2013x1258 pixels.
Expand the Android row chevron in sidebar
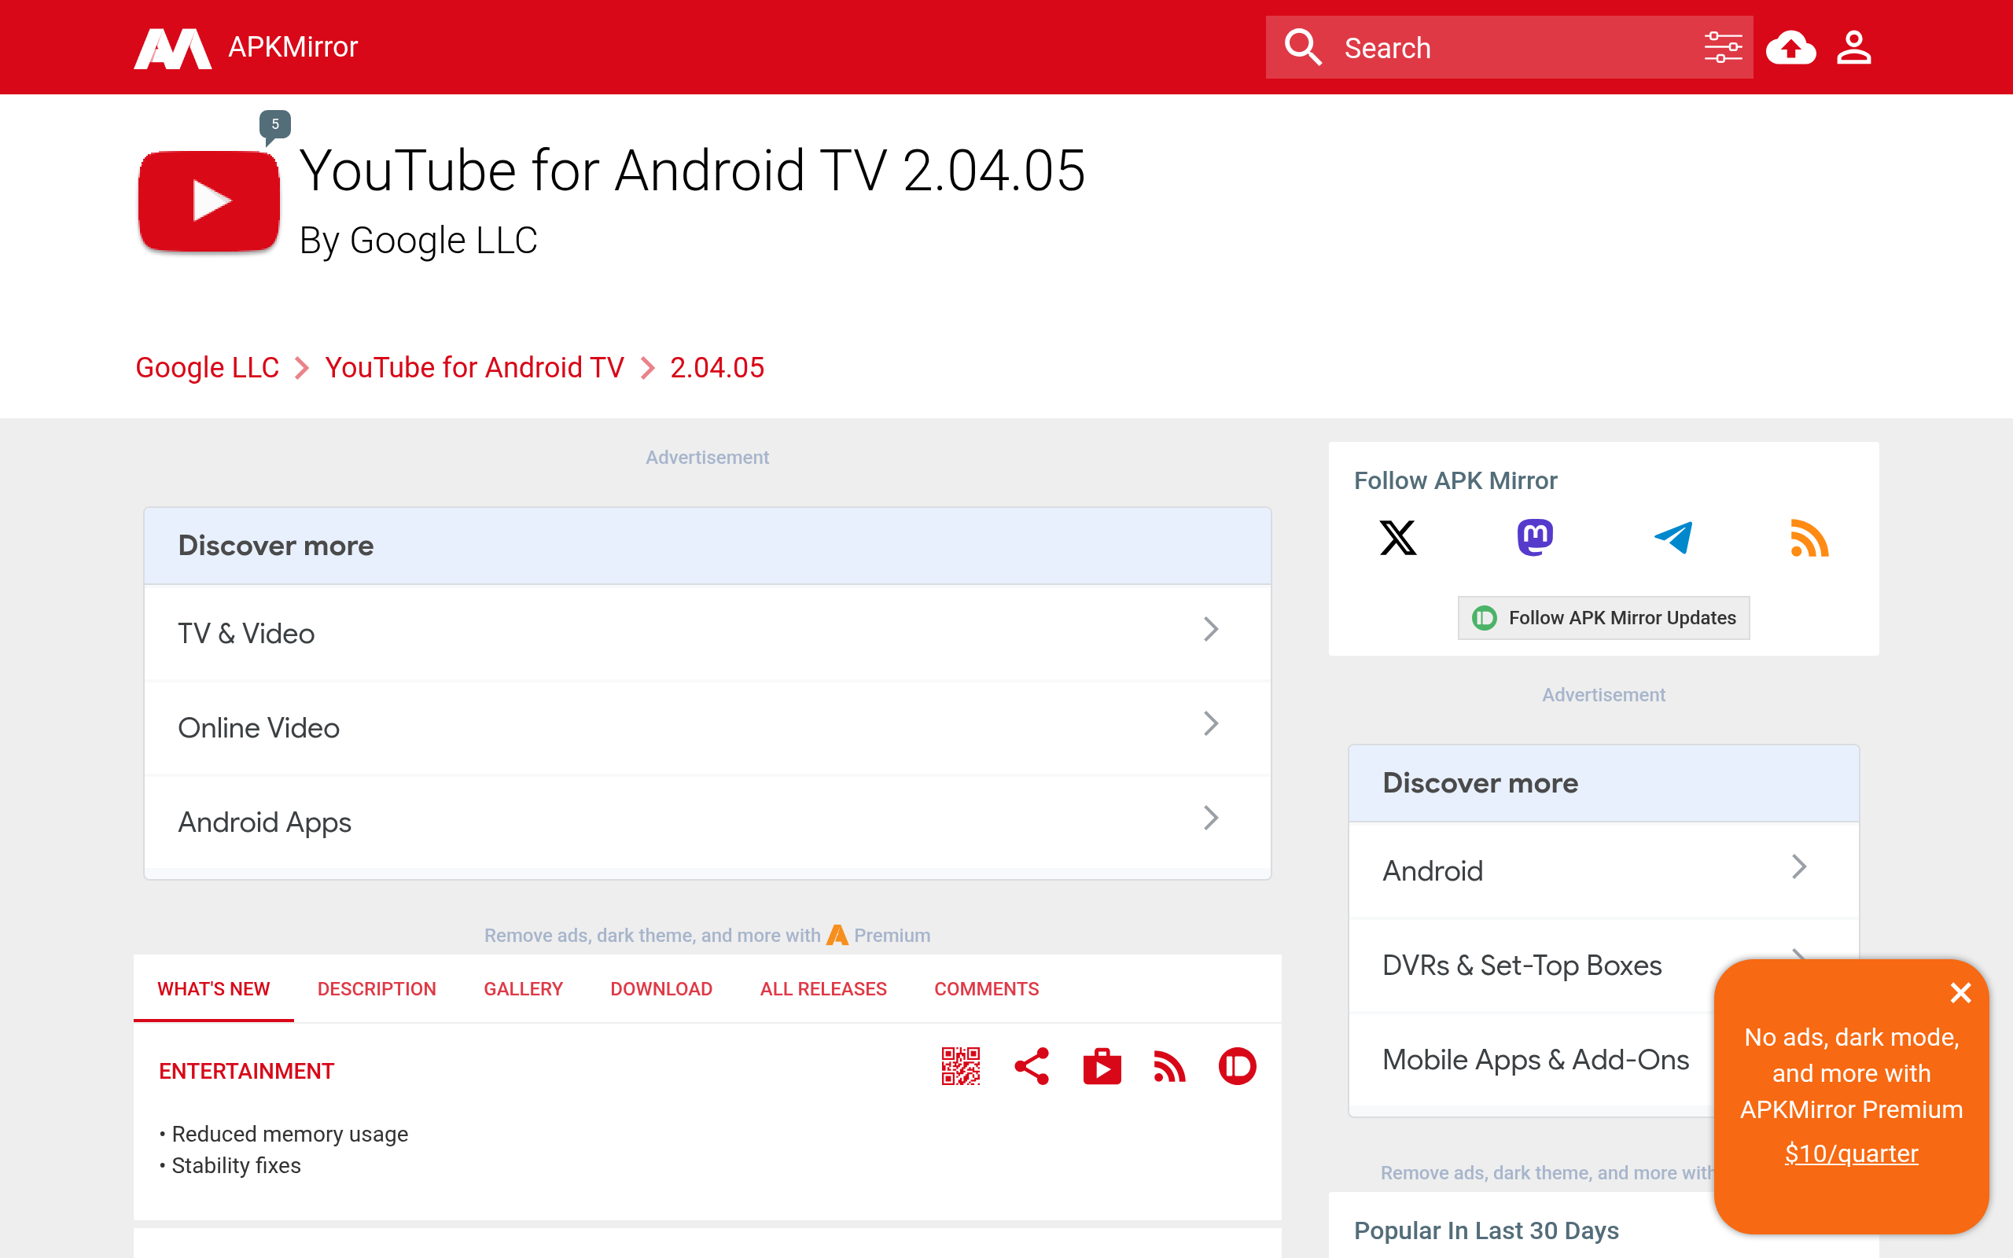(1799, 867)
